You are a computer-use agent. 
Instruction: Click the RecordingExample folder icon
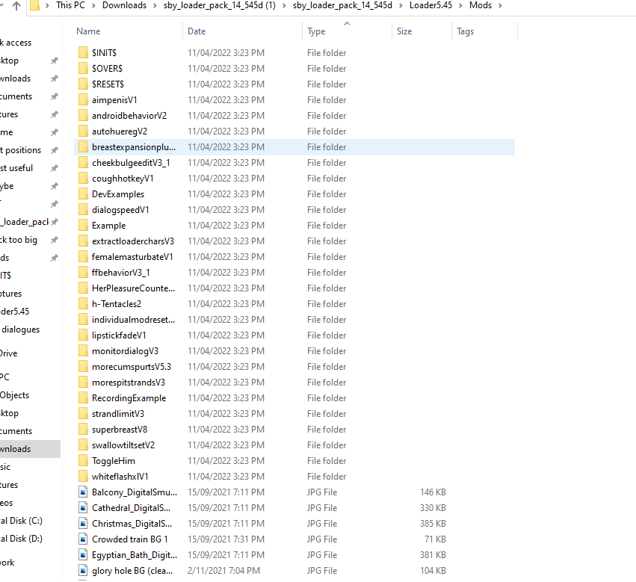(x=82, y=398)
